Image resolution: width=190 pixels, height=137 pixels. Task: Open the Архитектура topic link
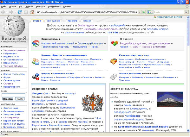click(126, 59)
